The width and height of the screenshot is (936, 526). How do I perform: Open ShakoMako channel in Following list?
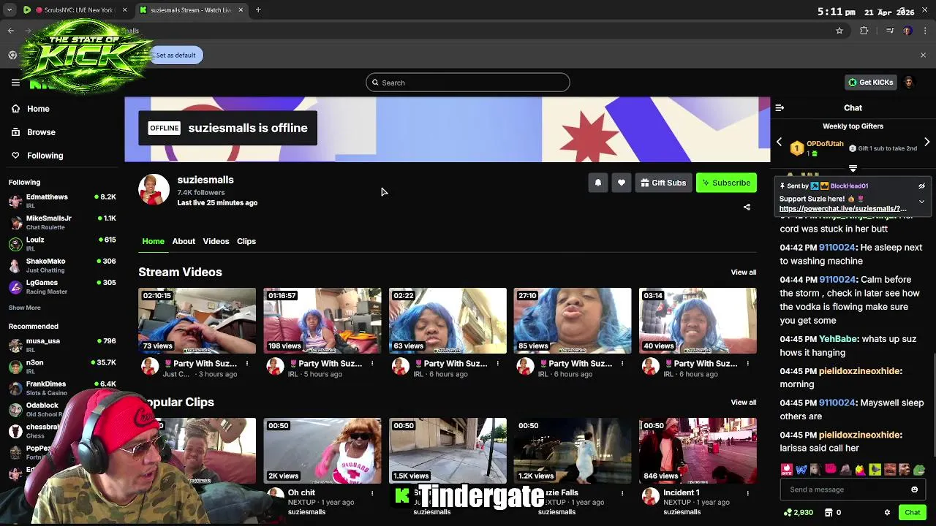click(x=62, y=265)
